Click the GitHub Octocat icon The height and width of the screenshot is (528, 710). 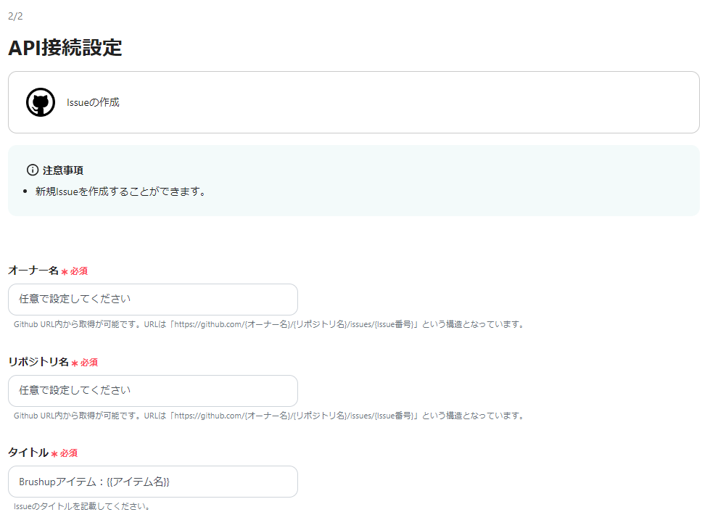41,102
